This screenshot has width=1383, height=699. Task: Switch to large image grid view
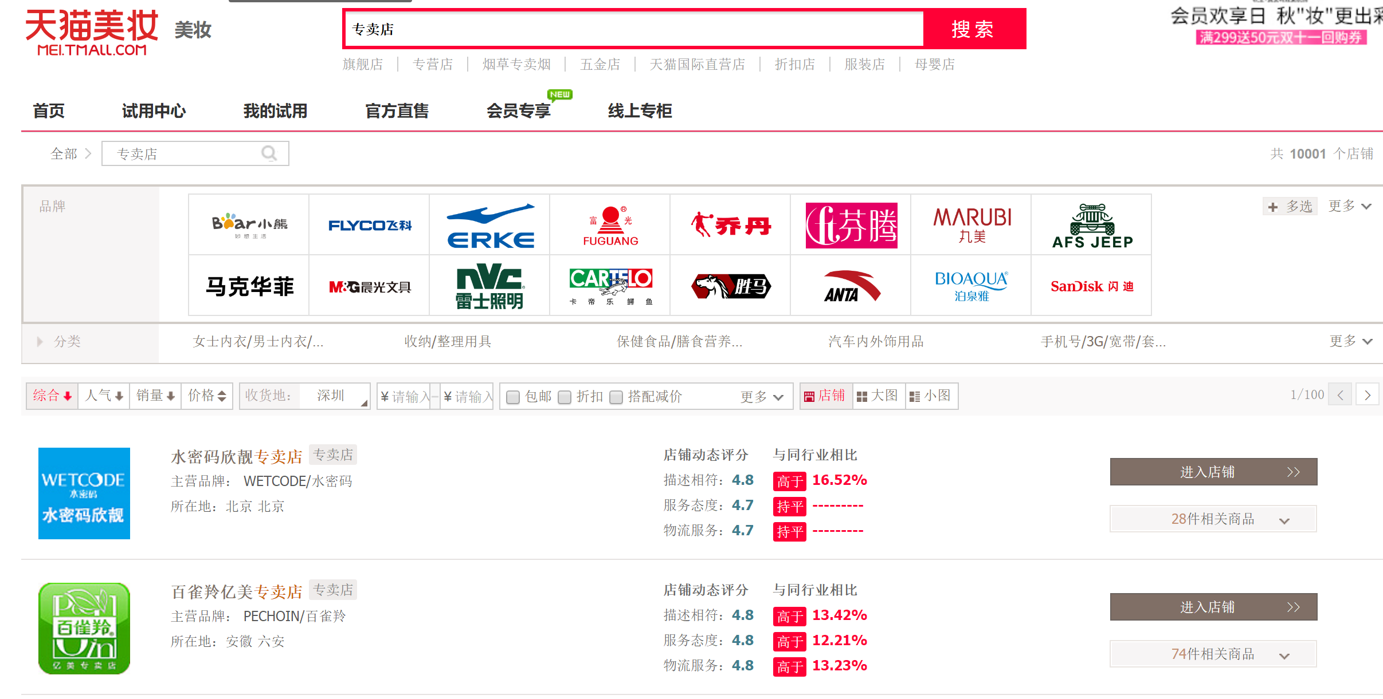click(x=877, y=396)
